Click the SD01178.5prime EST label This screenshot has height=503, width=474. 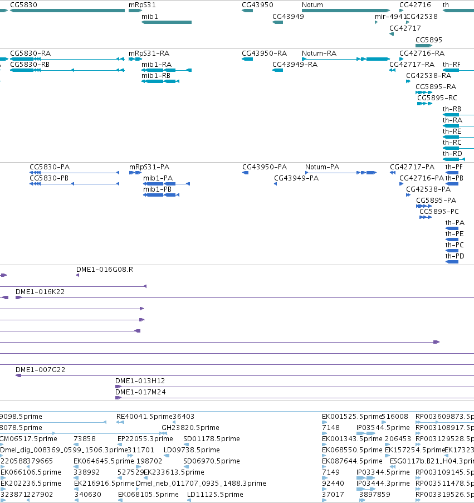[212, 439]
